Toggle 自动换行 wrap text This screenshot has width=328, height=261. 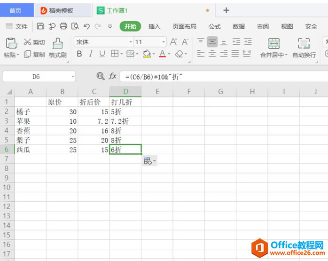(304, 48)
